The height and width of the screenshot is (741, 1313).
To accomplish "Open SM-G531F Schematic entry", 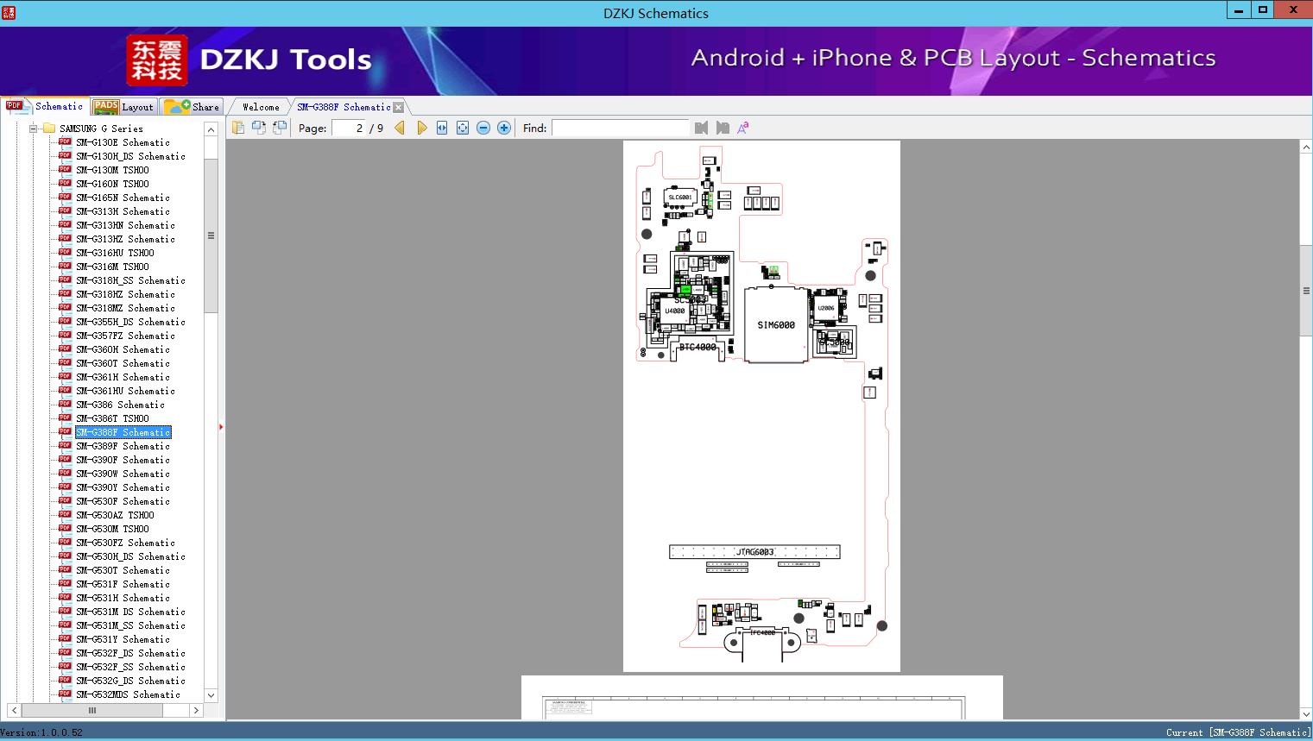I will point(123,584).
